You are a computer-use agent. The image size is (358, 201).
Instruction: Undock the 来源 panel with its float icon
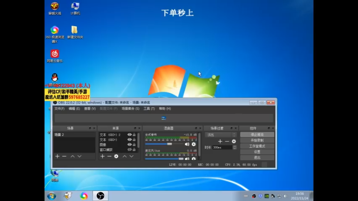pos(135,128)
